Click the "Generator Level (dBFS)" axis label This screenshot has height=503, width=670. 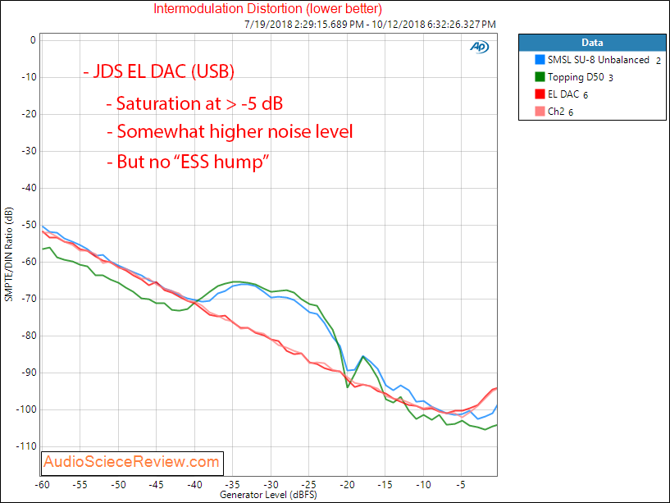[267, 495]
